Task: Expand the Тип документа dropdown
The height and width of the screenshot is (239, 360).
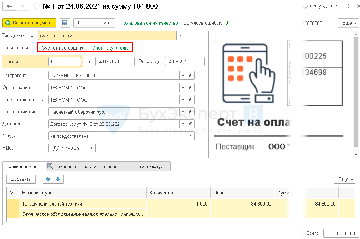Action: [180, 36]
